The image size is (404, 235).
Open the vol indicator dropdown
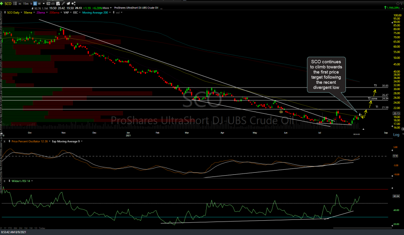(122, 12)
